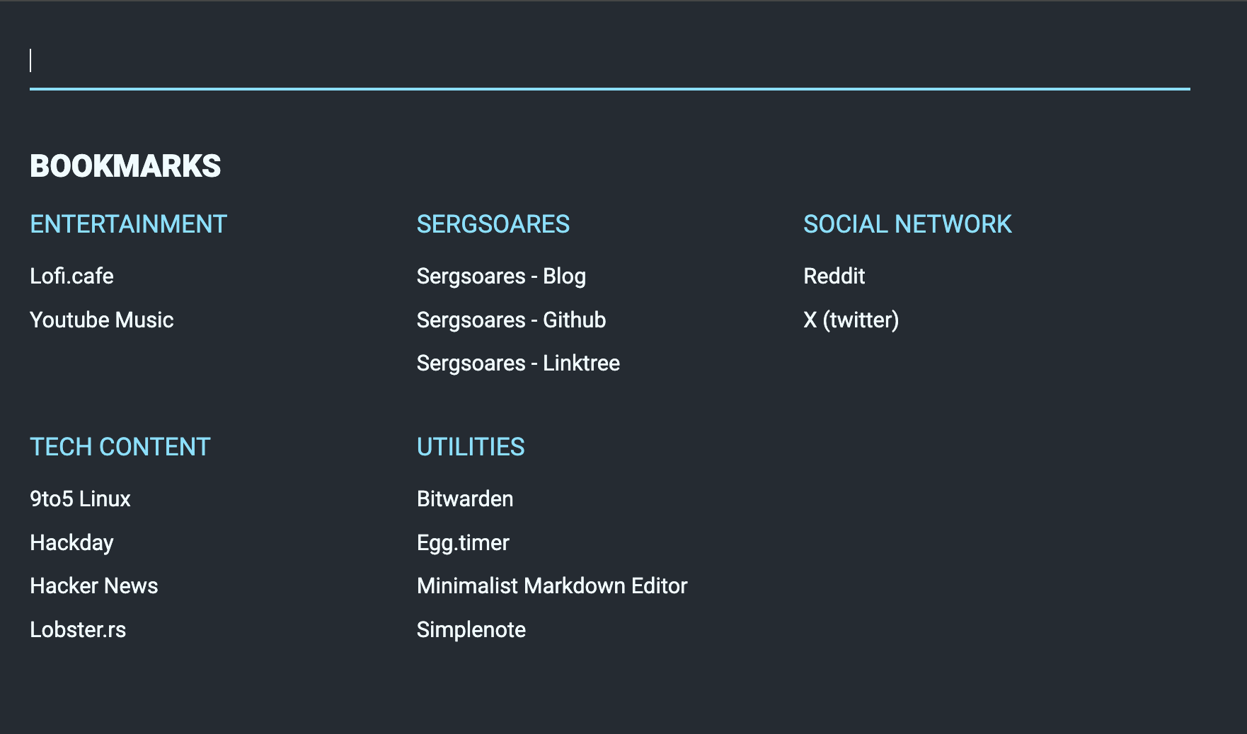The image size is (1247, 734).
Task: Open Lobster.rs bookmark
Action: click(x=78, y=629)
